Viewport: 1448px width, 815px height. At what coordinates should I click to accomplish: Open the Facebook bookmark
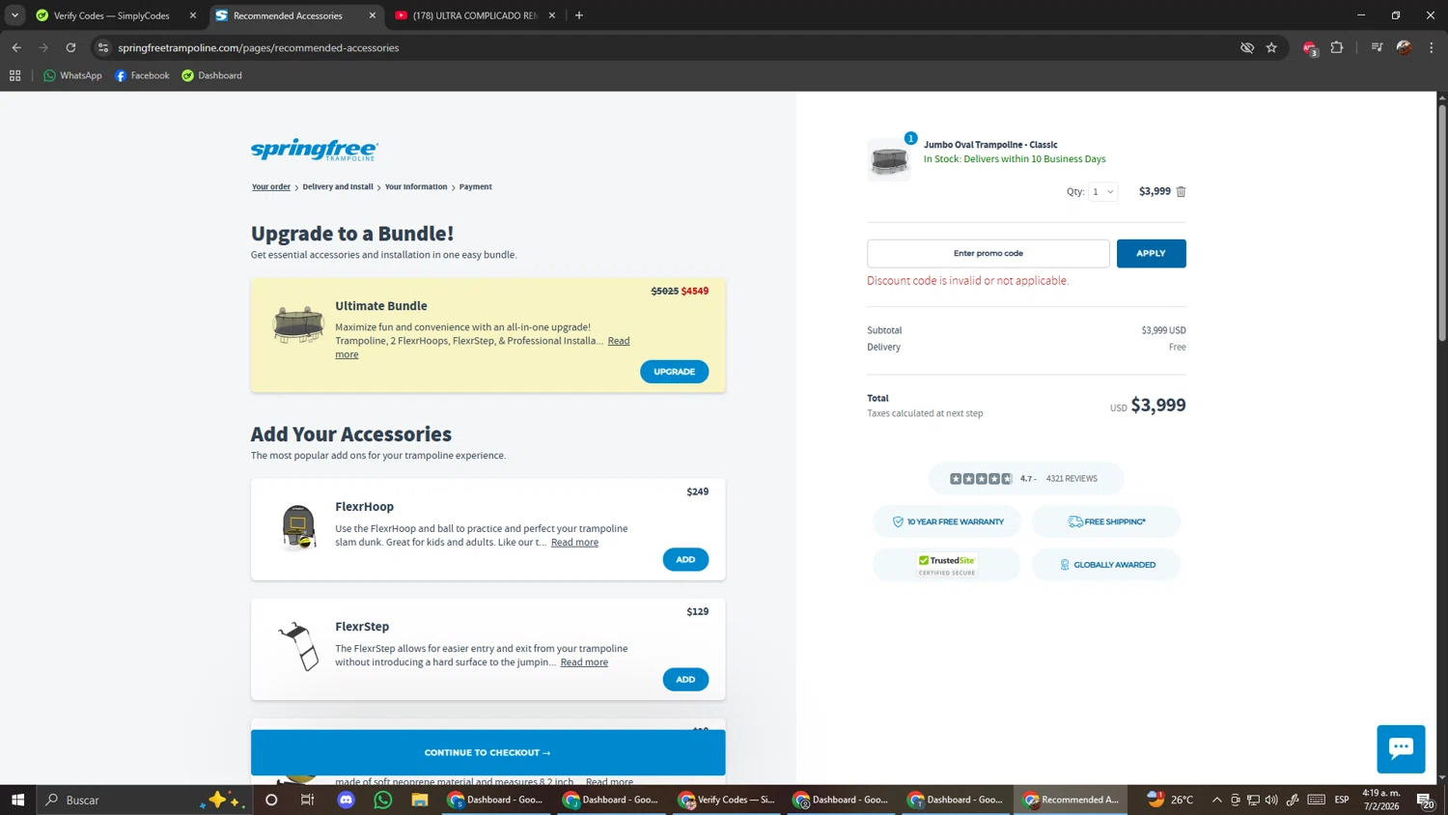(142, 75)
